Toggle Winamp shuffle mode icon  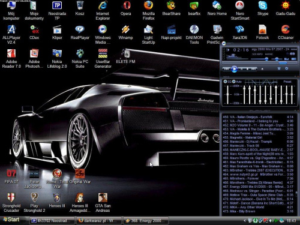point(279,68)
